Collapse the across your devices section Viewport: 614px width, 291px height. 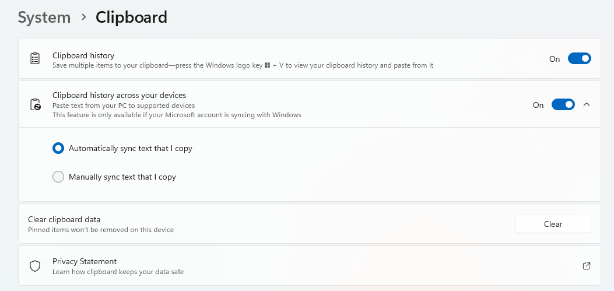pyautogui.click(x=587, y=105)
